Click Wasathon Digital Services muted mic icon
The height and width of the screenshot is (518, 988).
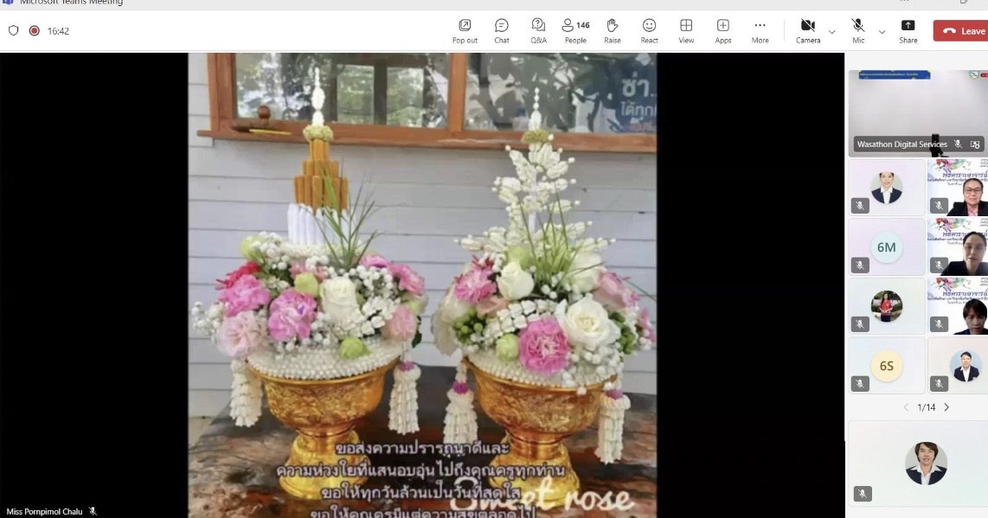[958, 144]
